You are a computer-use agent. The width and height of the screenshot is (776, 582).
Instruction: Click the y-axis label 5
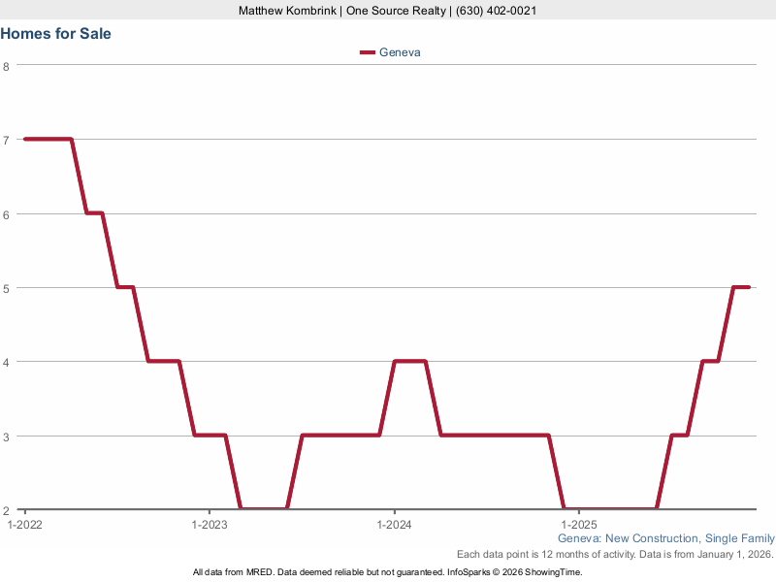tap(6, 288)
